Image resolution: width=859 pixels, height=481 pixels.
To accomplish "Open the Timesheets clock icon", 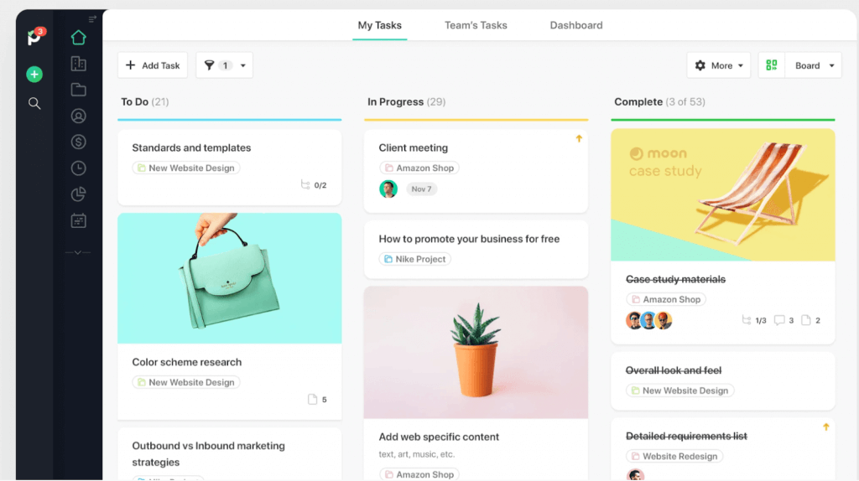I will 78,168.
